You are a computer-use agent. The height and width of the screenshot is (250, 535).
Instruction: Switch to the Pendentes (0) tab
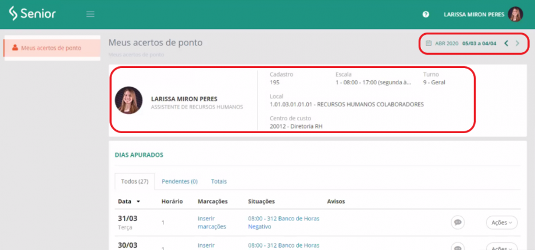(x=179, y=181)
